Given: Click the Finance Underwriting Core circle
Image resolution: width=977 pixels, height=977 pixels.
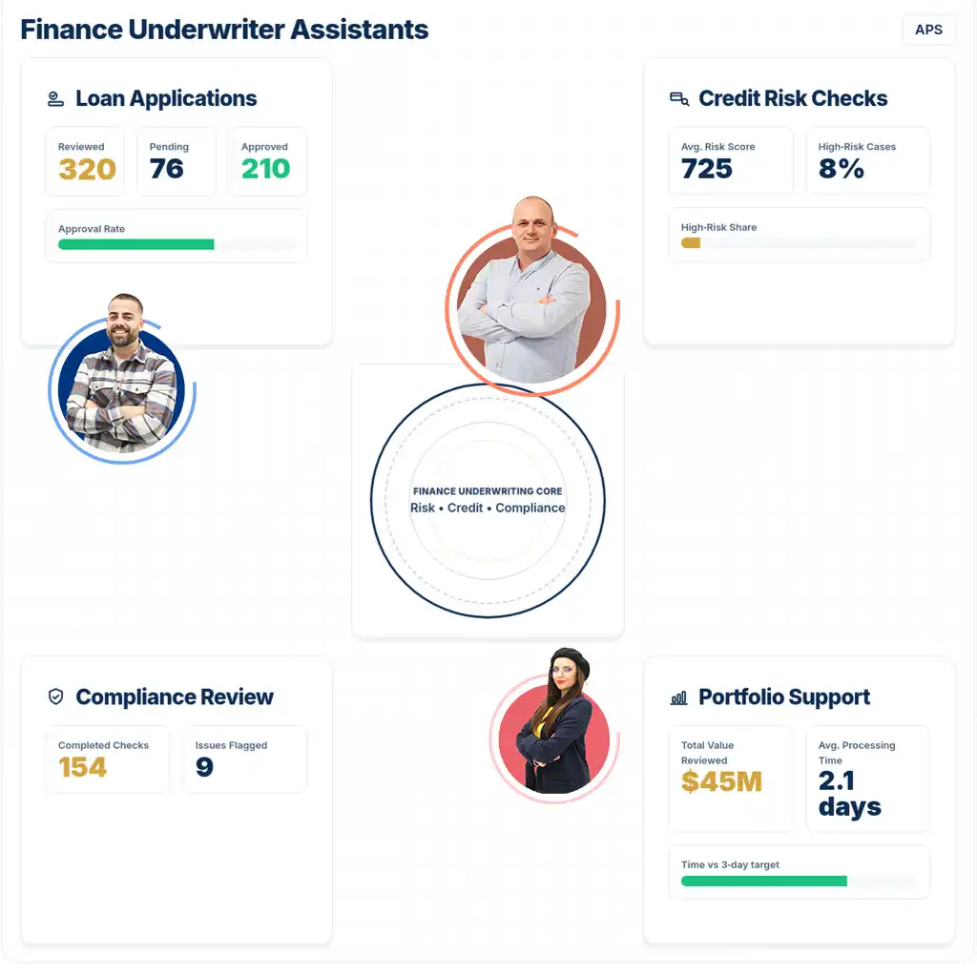Looking at the screenshot, I should [488, 501].
